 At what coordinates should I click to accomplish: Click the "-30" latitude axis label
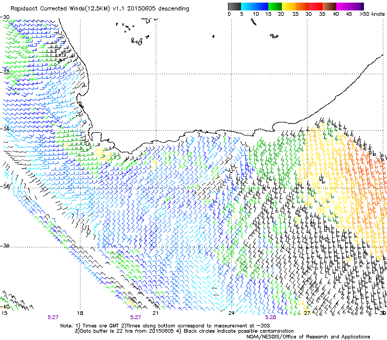5,17
